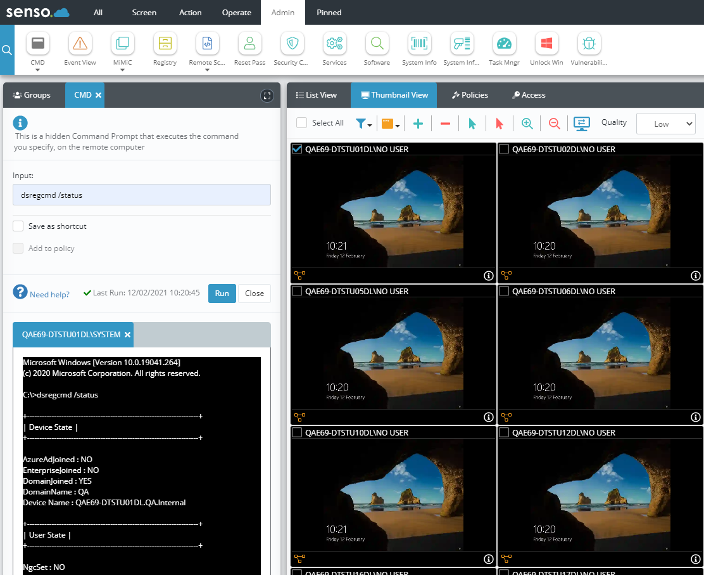Click the Unlock Win icon

546,44
